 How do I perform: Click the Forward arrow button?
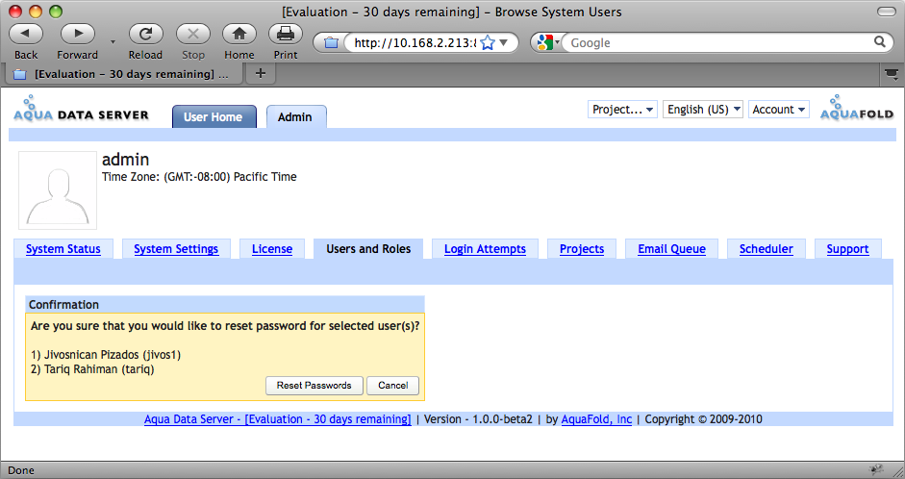point(77,34)
